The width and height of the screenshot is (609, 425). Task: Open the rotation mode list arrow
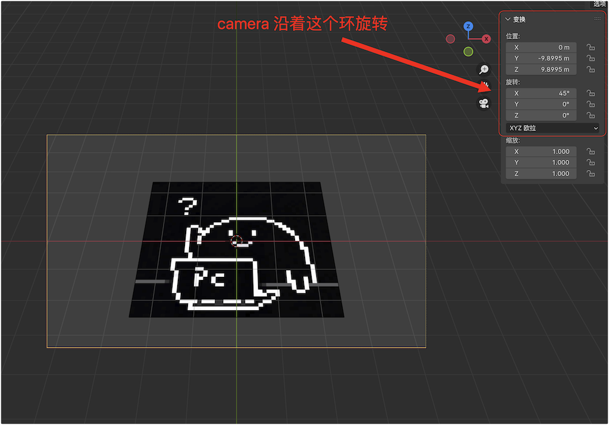(597, 128)
